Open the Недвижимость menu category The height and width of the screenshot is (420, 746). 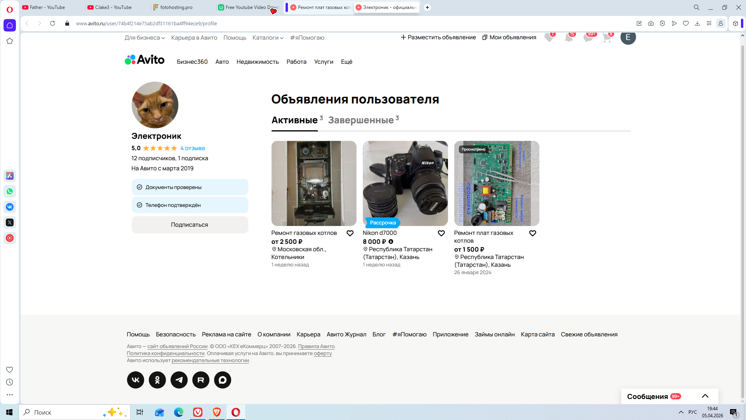click(x=258, y=62)
